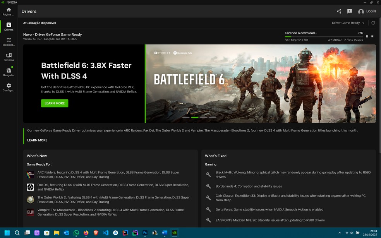Image resolution: width=381 pixels, height=238 pixels.
Task: Go to the Sistema sidebar section
Action: [x=9, y=57]
